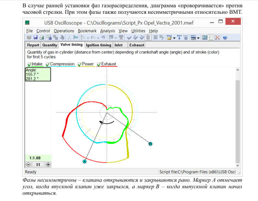
Task: Open the Analysis menu
Action: click(107, 31)
